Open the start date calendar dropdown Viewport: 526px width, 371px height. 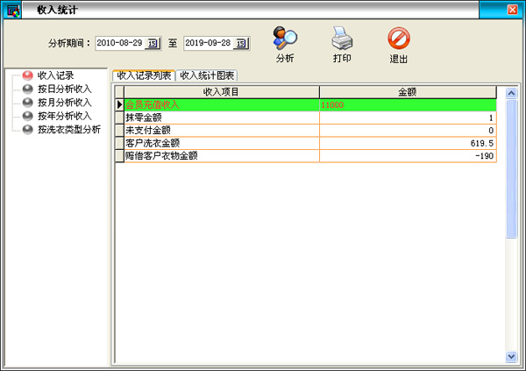tap(153, 42)
